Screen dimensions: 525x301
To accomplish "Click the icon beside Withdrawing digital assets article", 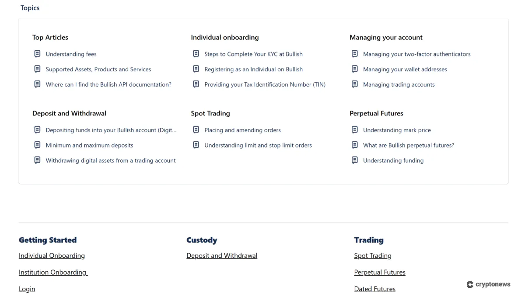I will click(x=37, y=161).
